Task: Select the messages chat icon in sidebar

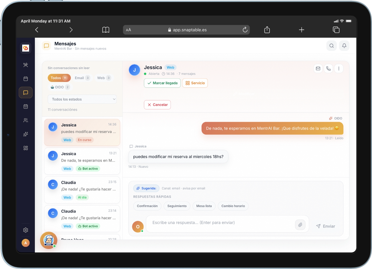Action: point(26,92)
